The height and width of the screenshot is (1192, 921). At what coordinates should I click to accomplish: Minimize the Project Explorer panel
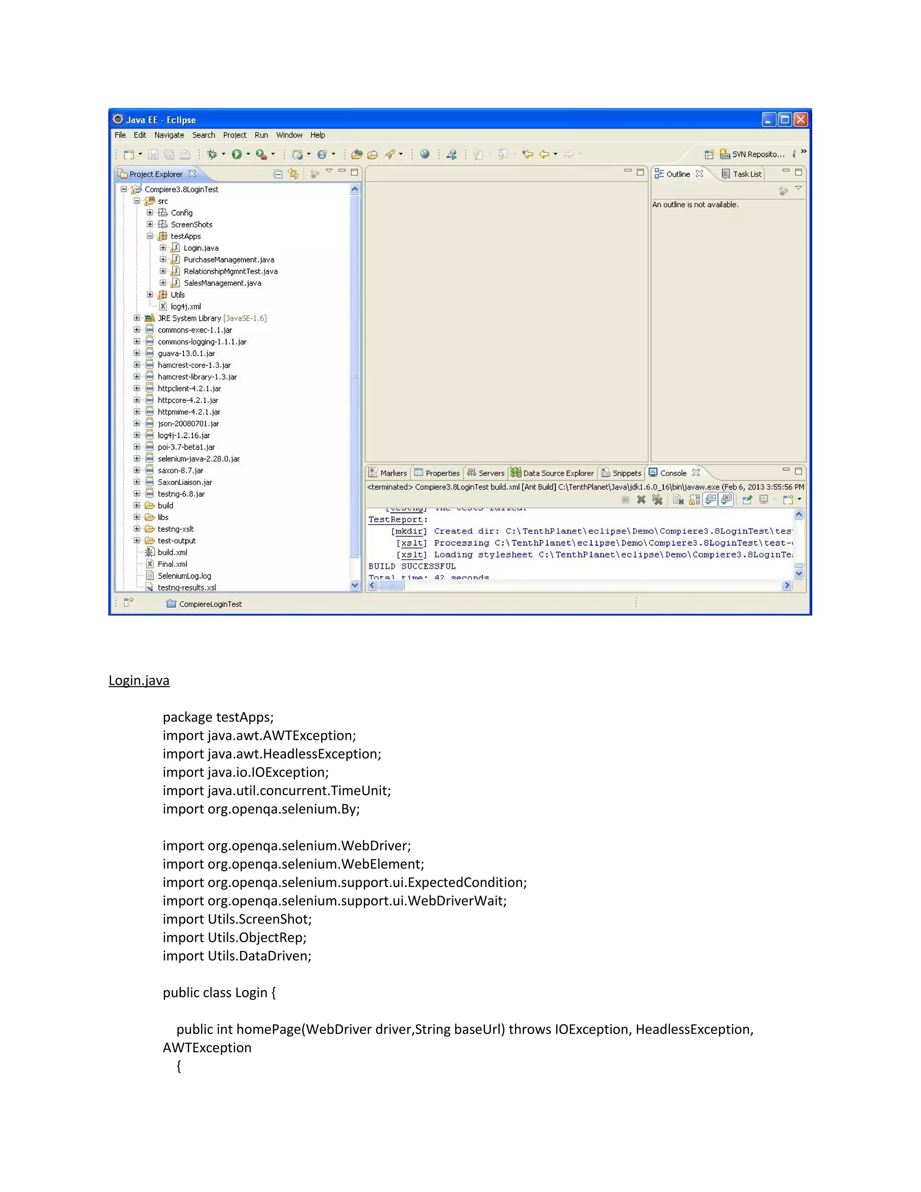tap(342, 171)
